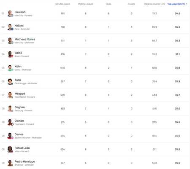Viewport: 190px width, 169px height.
Task: Select the Goals column header
Action: pos(109,4)
